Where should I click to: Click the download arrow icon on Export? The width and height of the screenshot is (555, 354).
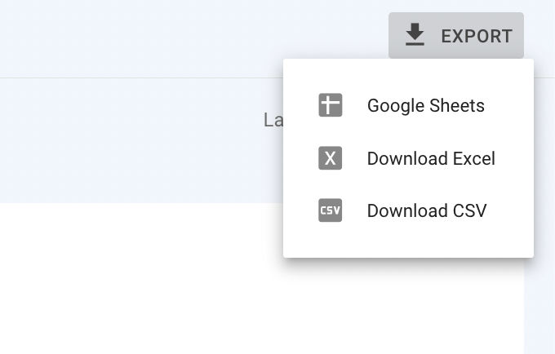415,34
